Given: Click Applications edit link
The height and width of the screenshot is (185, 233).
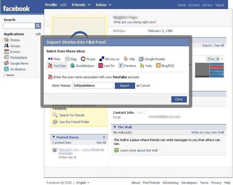Looking at the screenshot, I should [38, 34].
